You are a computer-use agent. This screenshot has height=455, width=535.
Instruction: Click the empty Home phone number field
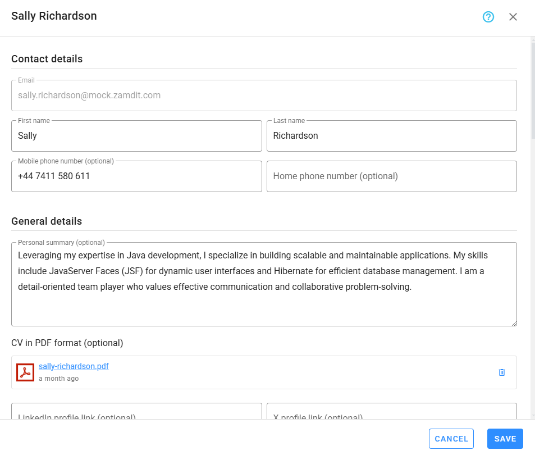[x=391, y=176]
